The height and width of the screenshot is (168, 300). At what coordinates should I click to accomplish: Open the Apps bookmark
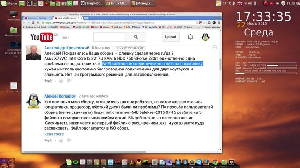[188, 27]
